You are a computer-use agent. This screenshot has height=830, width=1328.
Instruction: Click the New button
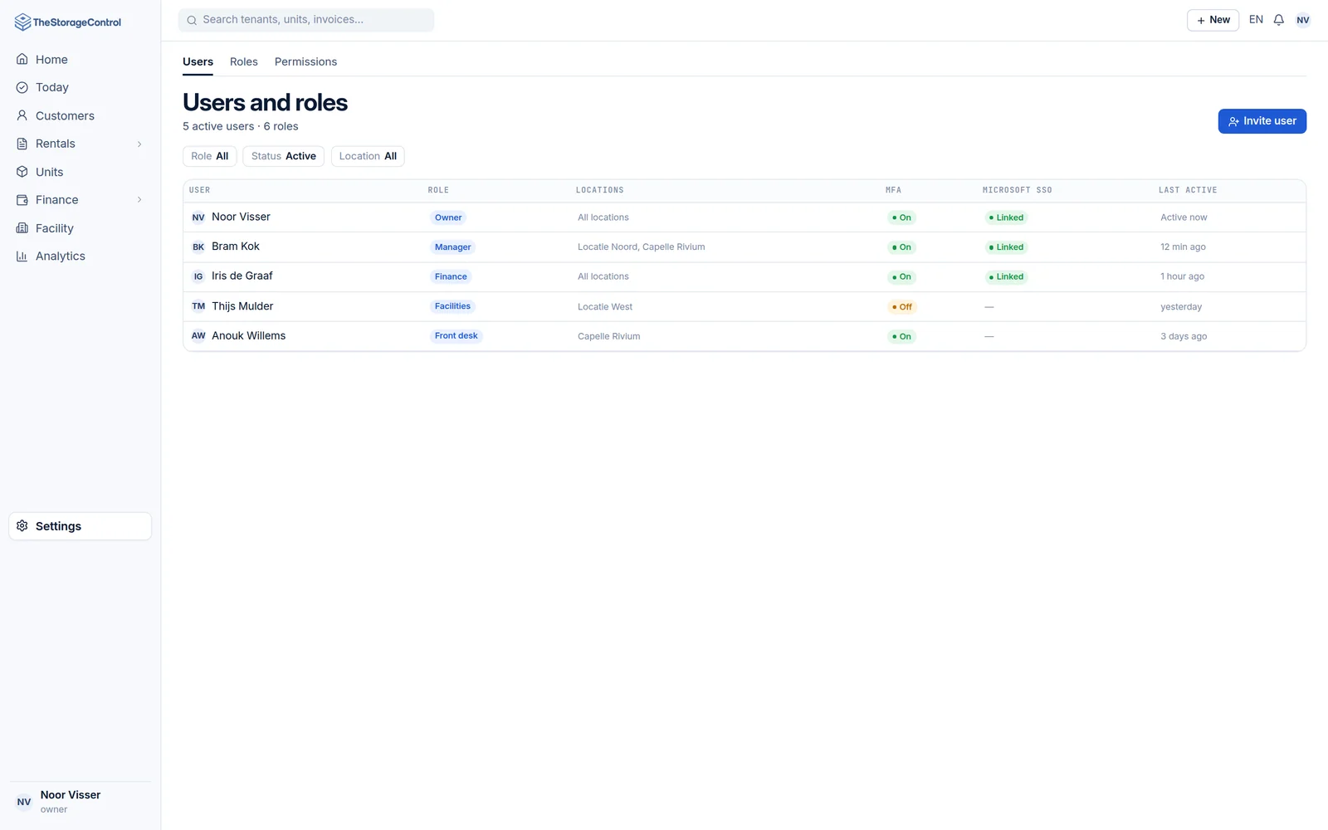coord(1213,20)
